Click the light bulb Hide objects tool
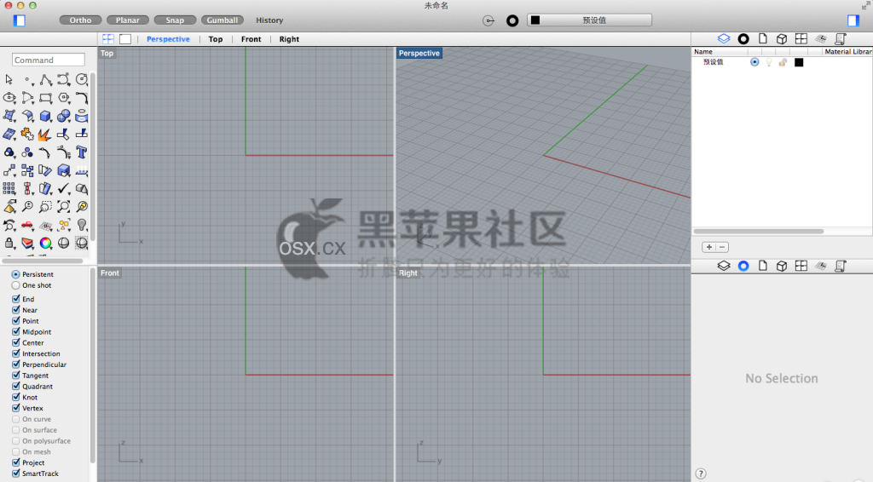 click(x=81, y=225)
